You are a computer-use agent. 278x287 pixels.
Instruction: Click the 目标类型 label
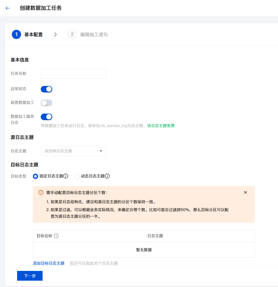pyautogui.click(x=18, y=176)
